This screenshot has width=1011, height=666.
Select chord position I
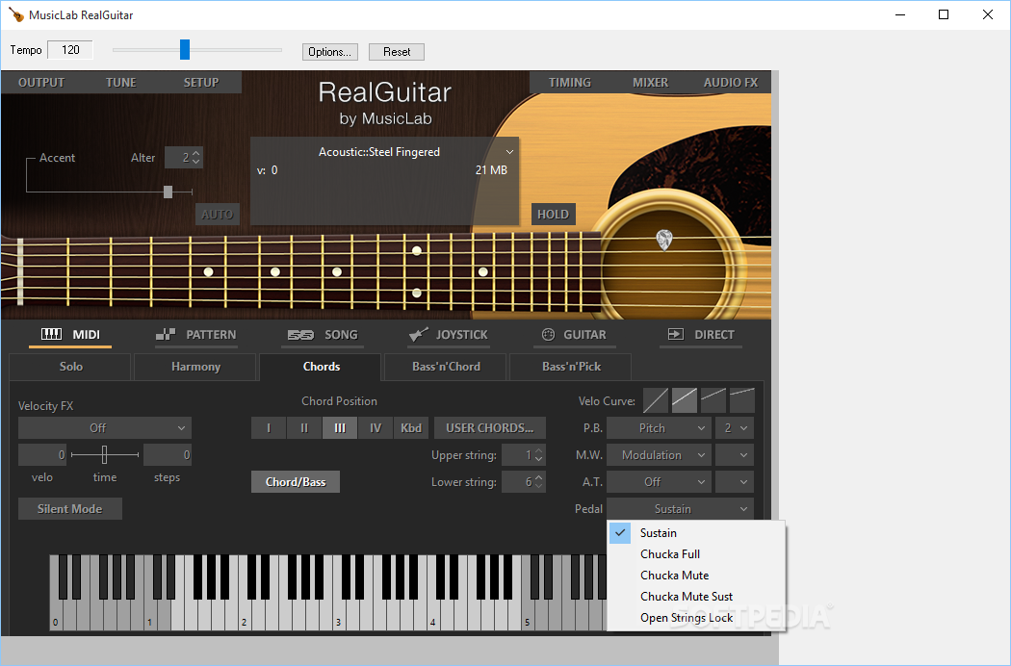pyautogui.click(x=269, y=428)
